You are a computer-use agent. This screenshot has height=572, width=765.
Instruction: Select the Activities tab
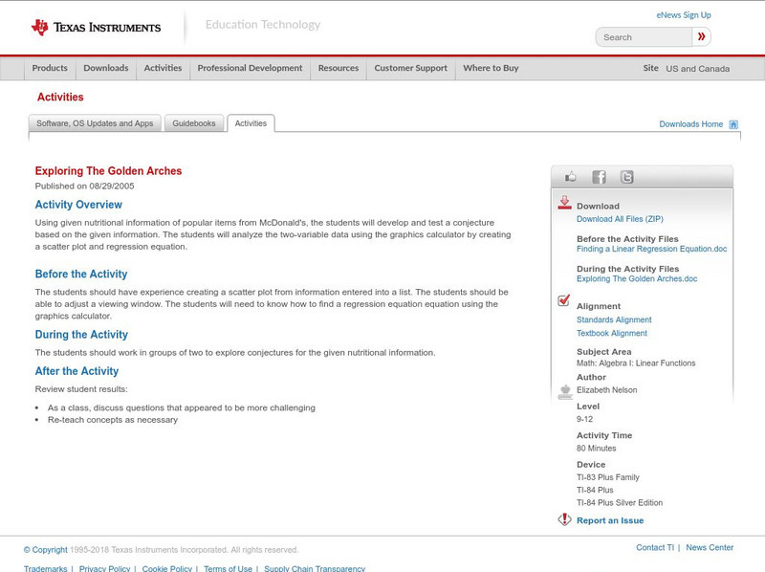[251, 123]
